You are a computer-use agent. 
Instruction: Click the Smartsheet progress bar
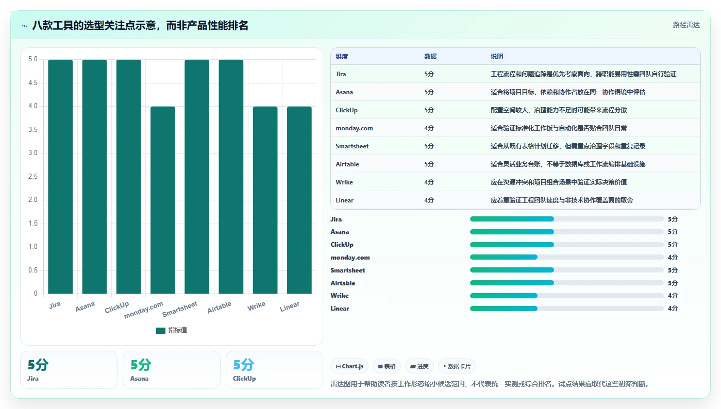pyautogui.click(x=567, y=270)
